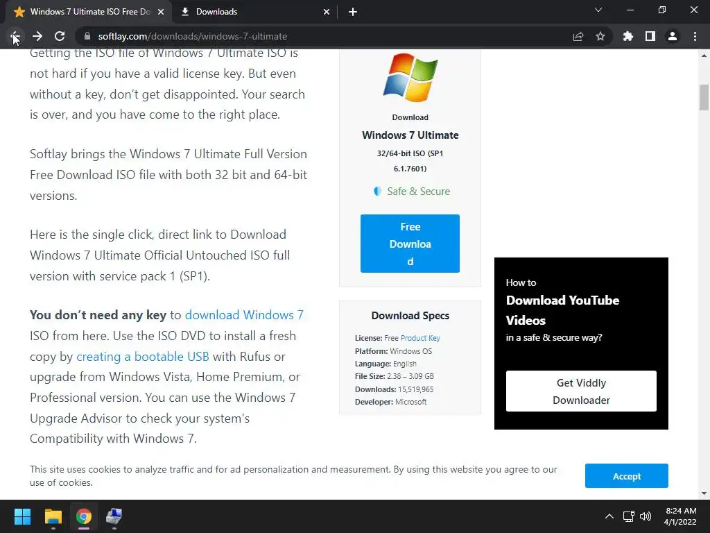Click the 'Download Specs' heading
Screen dimensions: 710x533
pyautogui.click(x=410, y=316)
